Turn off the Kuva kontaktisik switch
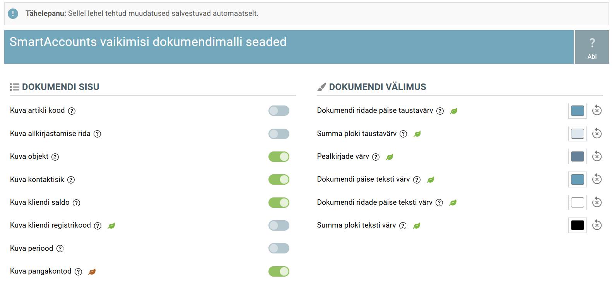The image size is (612, 289). tap(279, 180)
